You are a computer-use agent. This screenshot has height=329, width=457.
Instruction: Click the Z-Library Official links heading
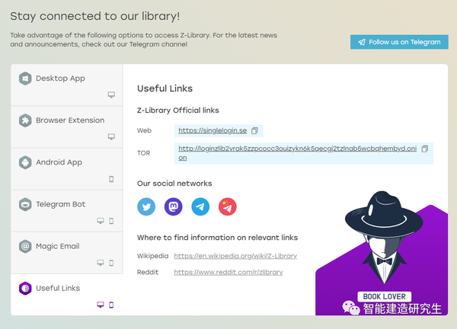(178, 110)
